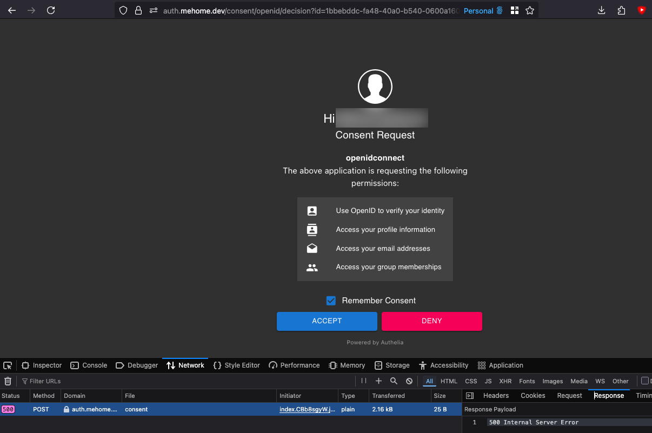Sort by the Status column header
Image resolution: width=652 pixels, height=433 pixels.
tap(15, 396)
